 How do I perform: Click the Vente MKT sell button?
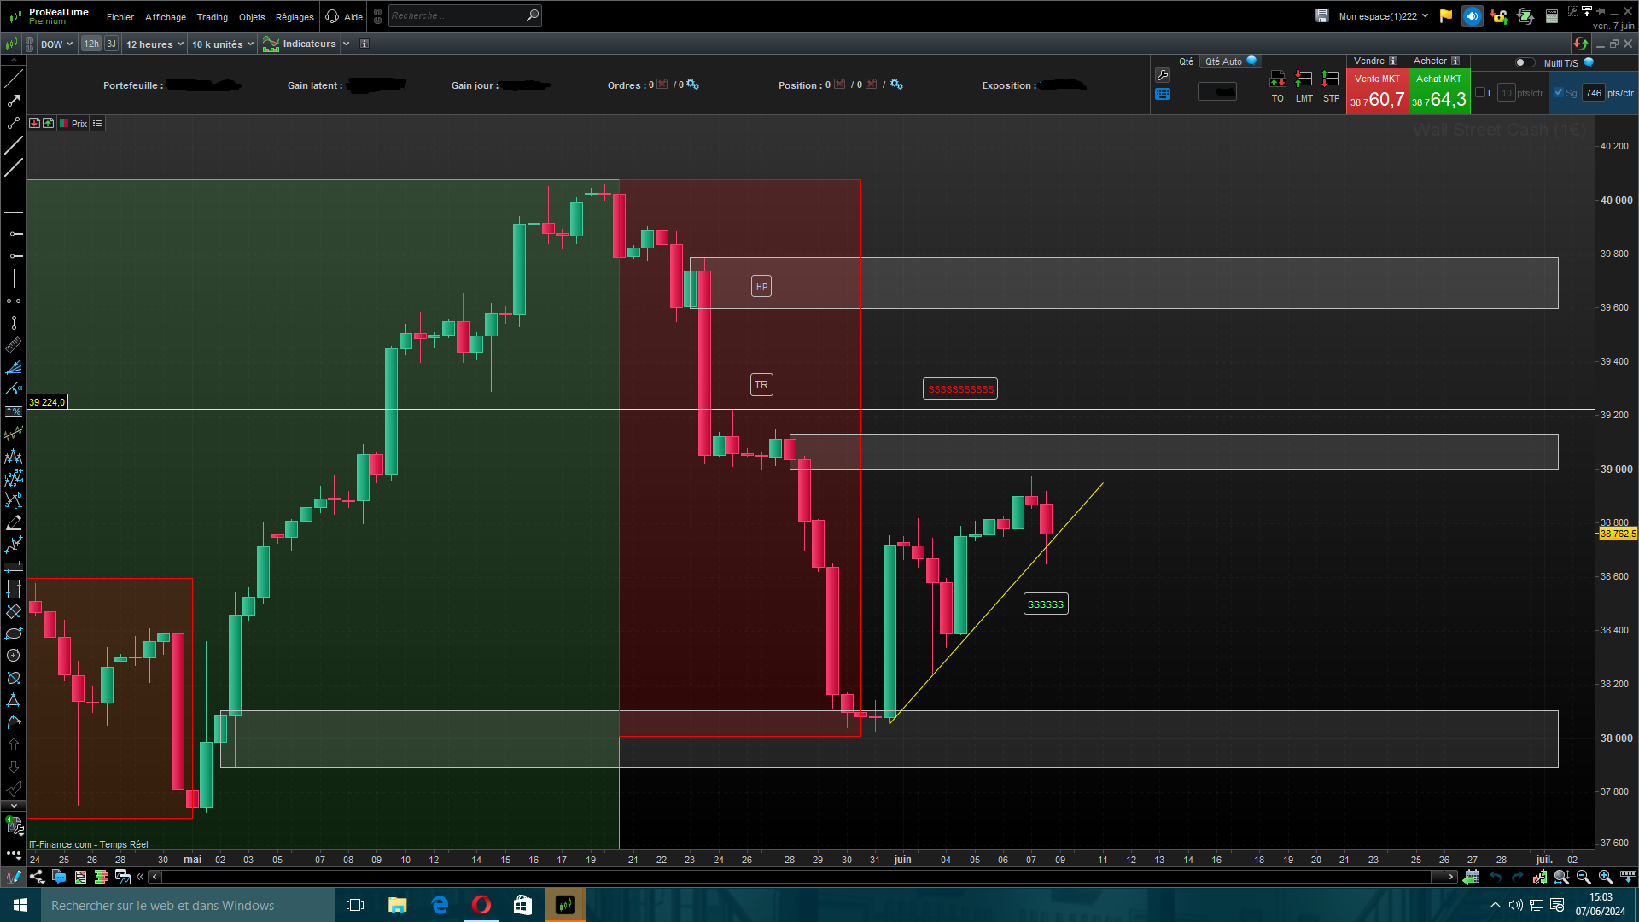point(1376,92)
